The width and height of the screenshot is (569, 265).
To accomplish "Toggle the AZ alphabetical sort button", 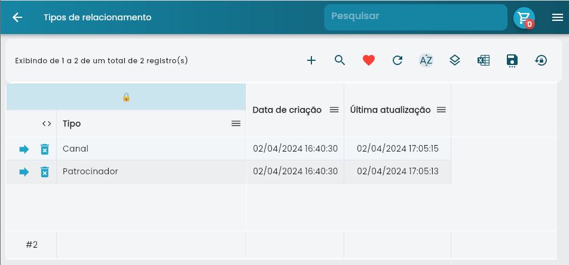I will [426, 60].
